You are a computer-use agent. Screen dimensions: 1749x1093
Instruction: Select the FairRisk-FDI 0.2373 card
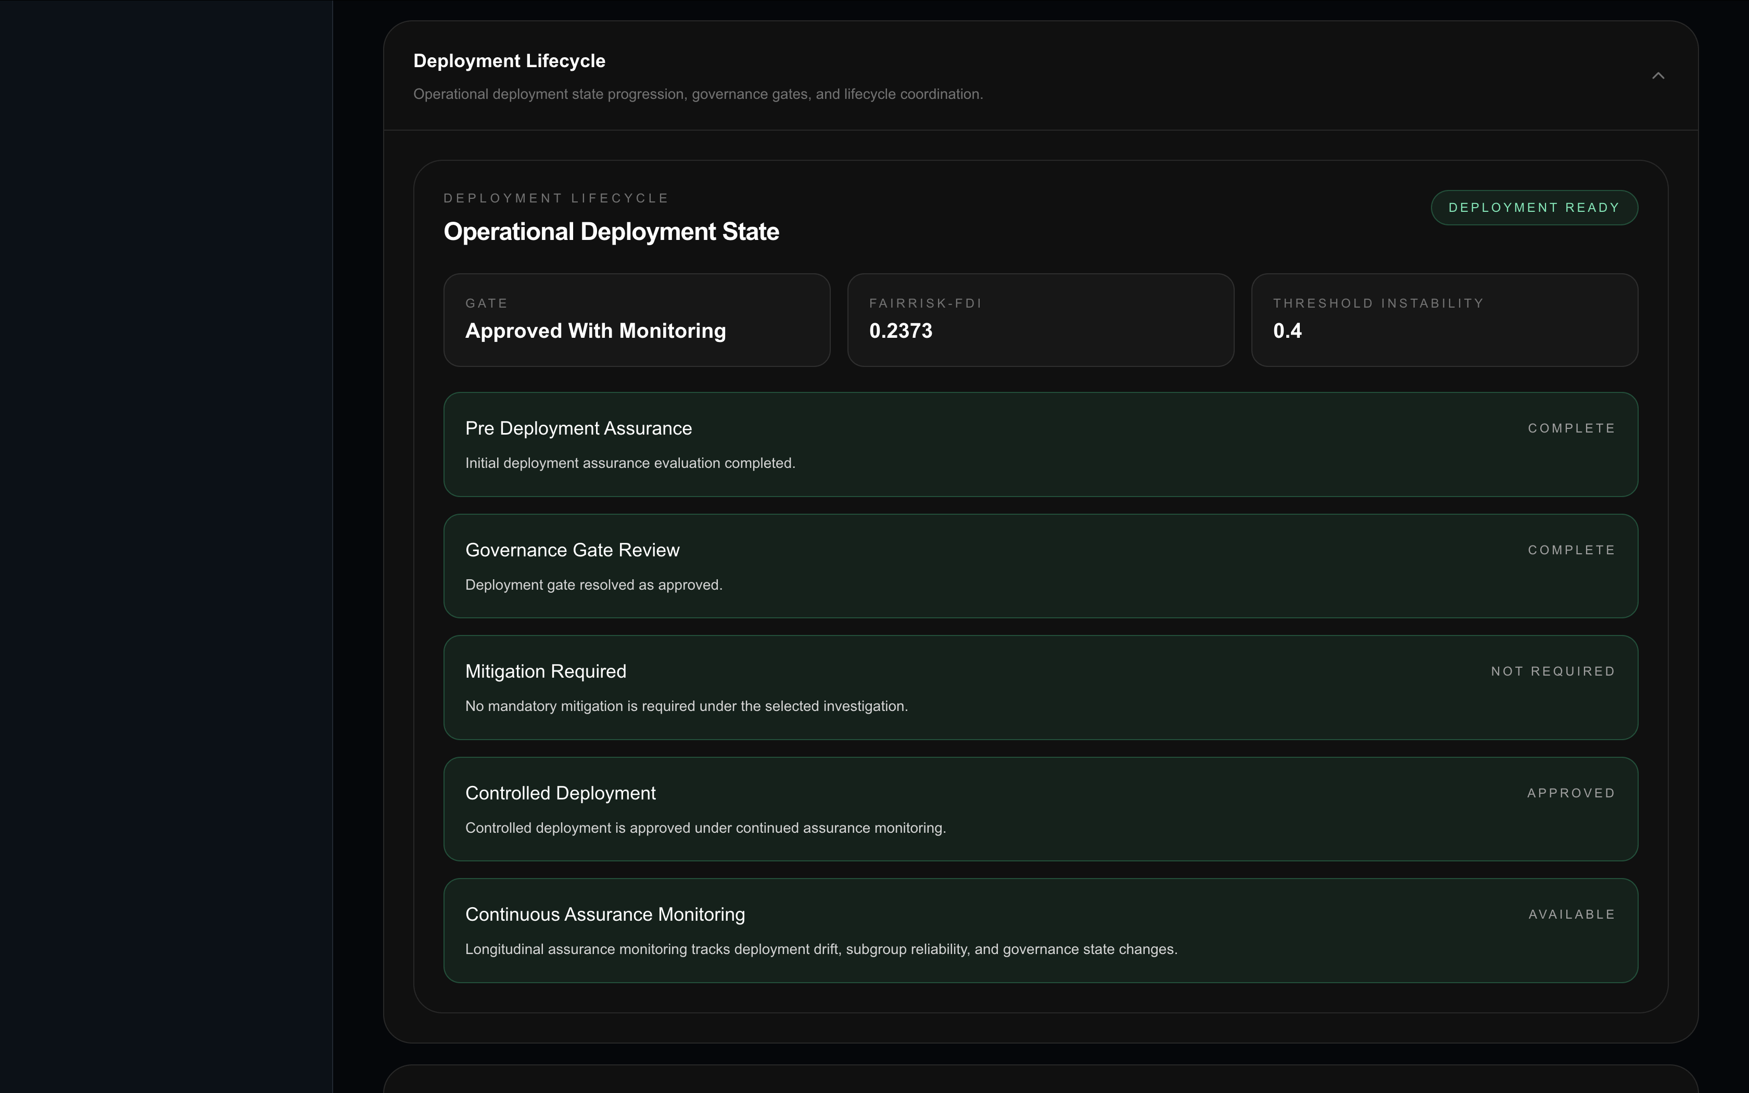point(1040,320)
